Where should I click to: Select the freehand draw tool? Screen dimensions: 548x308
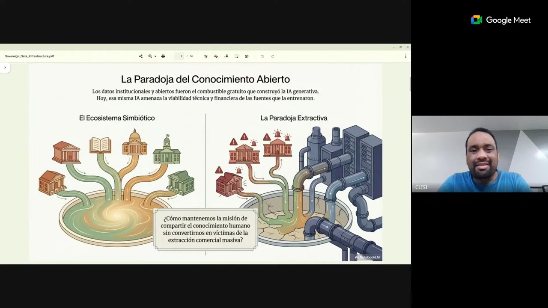tap(216, 56)
